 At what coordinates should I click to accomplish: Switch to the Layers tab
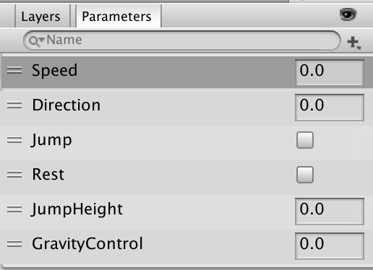tap(40, 17)
